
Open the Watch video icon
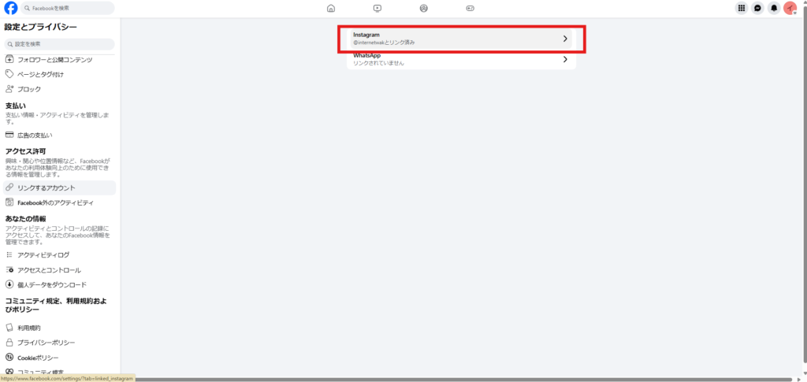[377, 8]
